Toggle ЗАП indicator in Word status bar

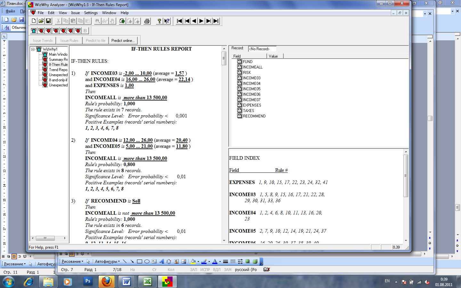click(194, 270)
